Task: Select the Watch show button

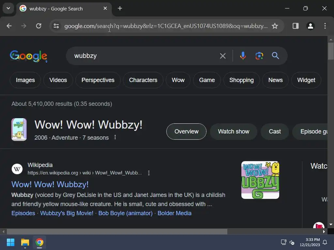Action: click(x=234, y=132)
